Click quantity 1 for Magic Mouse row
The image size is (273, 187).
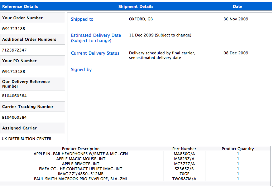pyautogui.click(x=238, y=159)
